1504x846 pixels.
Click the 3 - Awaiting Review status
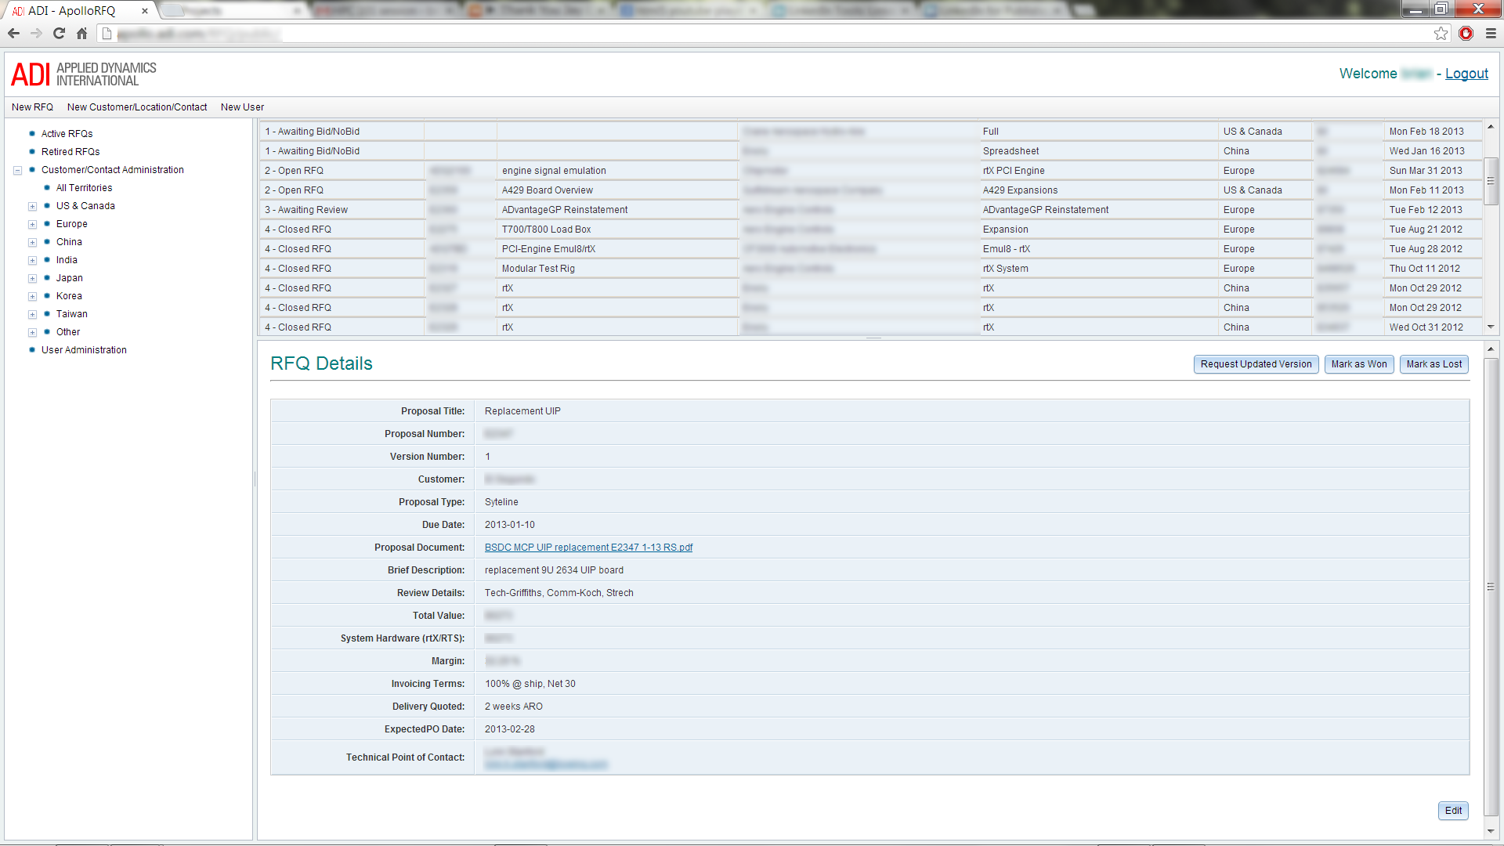[x=306, y=210]
